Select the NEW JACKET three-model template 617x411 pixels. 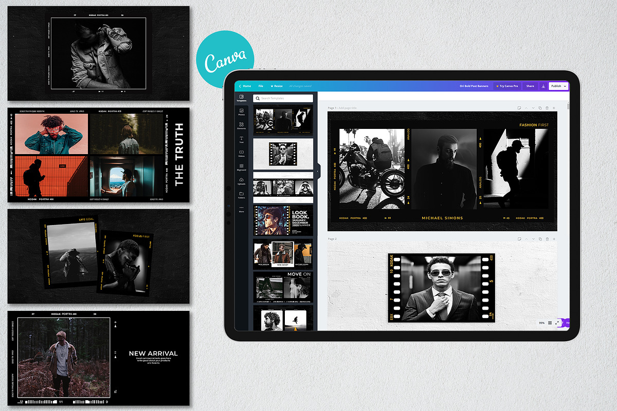[x=283, y=253]
